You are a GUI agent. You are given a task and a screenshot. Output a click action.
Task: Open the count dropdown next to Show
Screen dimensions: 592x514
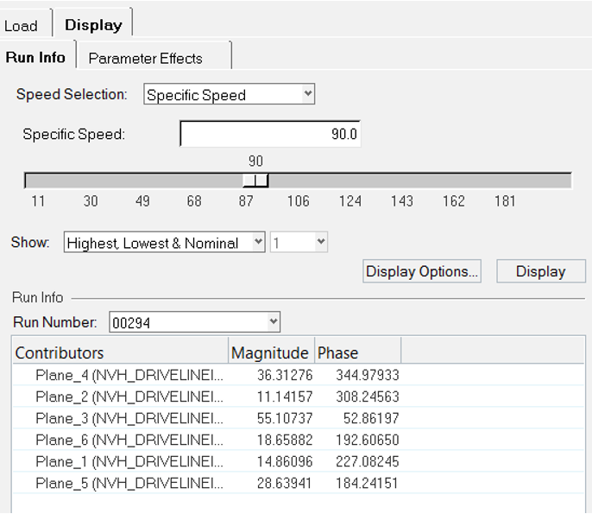click(299, 243)
